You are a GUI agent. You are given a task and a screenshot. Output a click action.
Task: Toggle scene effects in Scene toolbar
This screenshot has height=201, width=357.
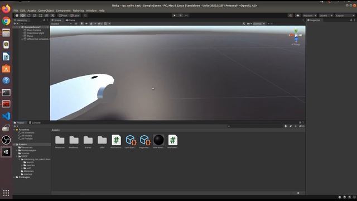pos(91,23)
